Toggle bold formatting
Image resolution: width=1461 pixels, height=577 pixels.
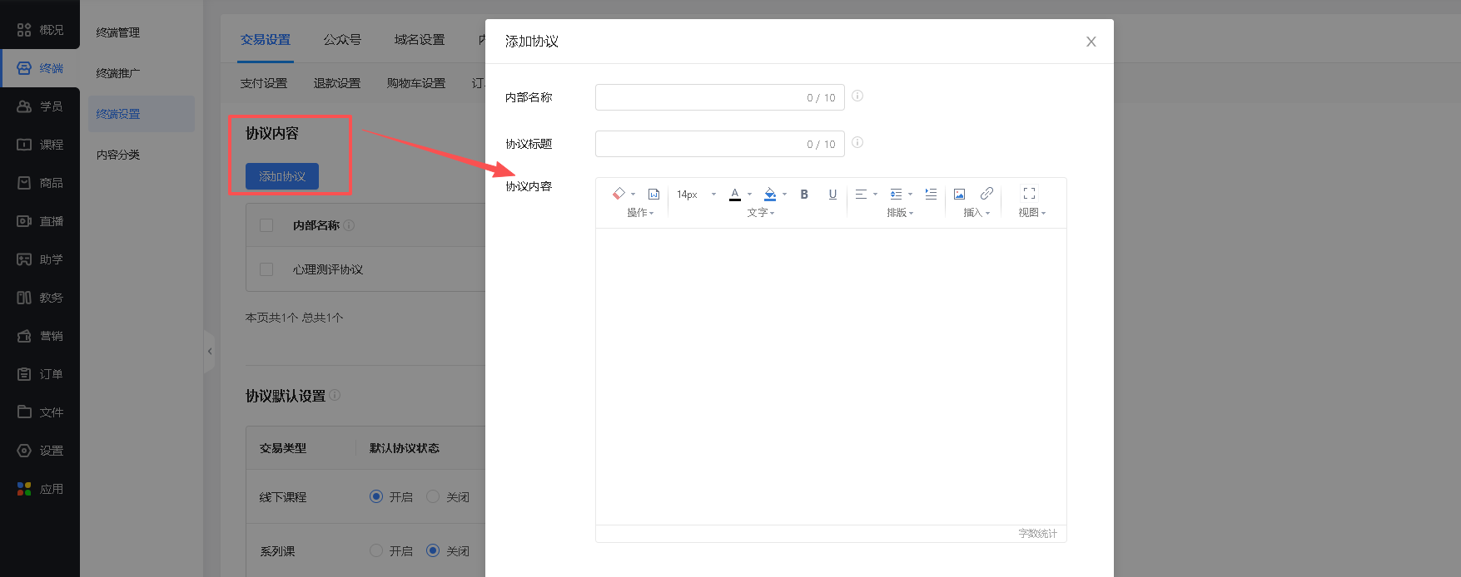click(x=804, y=194)
